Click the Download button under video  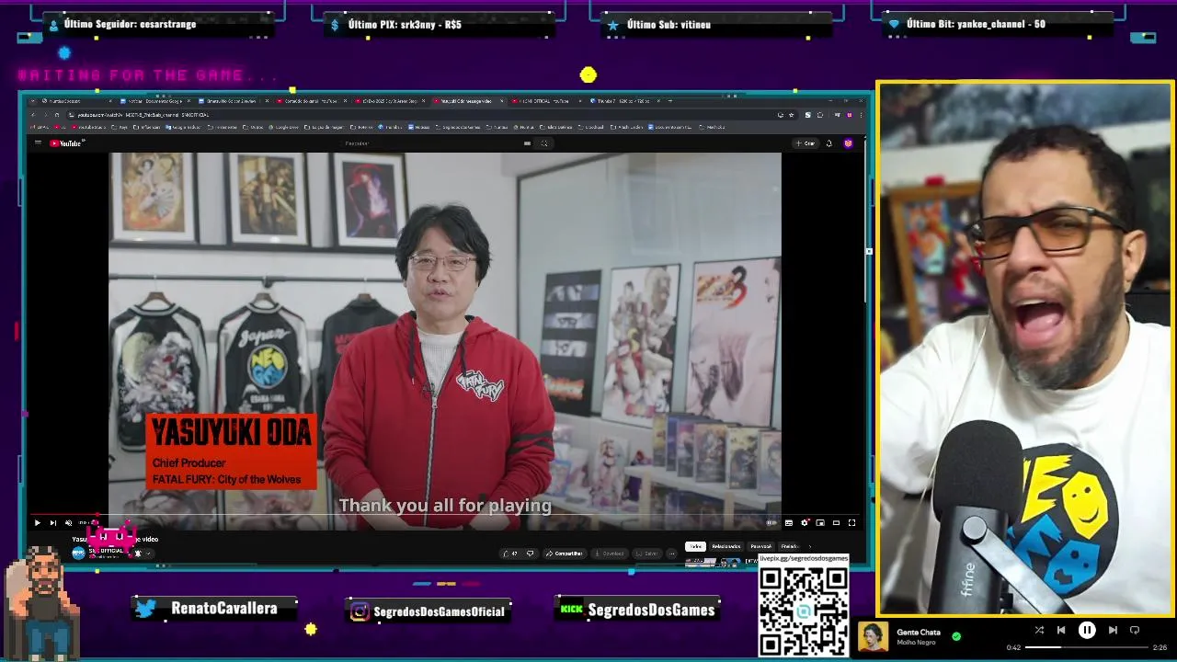pyautogui.click(x=610, y=554)
